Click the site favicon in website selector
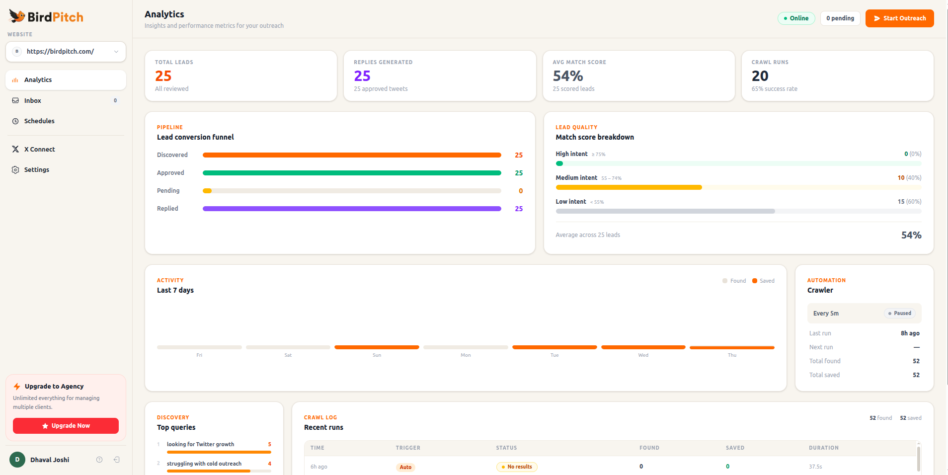Image resolution: width=948 pixels, height=475 pixels. pos(17,52)
